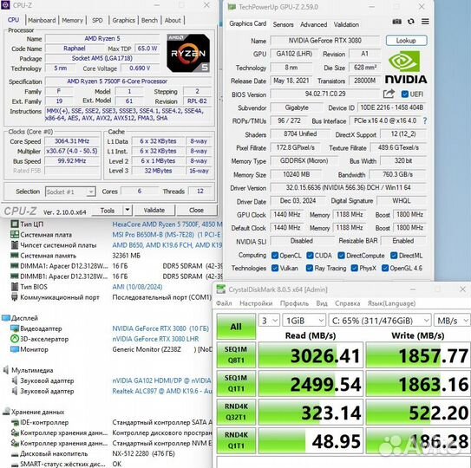Screen dimensions: 471x468
Task: Switch to CPU-Z Bench tab
Action: 149,21
